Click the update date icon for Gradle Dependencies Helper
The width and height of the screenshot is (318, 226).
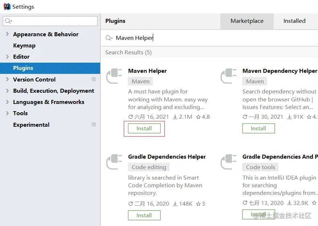click(131, 204)
